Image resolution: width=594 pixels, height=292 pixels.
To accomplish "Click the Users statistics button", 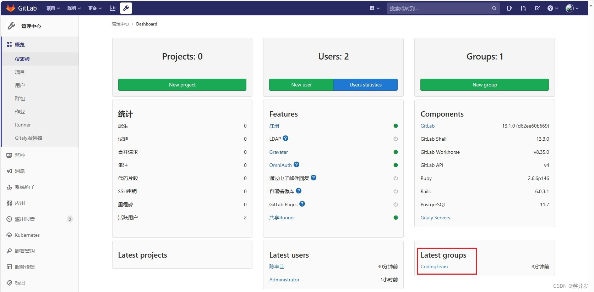I will (x=365, y=85).
